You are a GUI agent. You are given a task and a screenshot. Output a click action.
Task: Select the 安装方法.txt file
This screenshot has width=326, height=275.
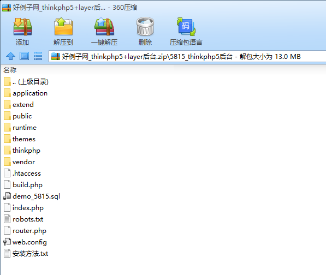pyautogui.click(x=26, y=254)
